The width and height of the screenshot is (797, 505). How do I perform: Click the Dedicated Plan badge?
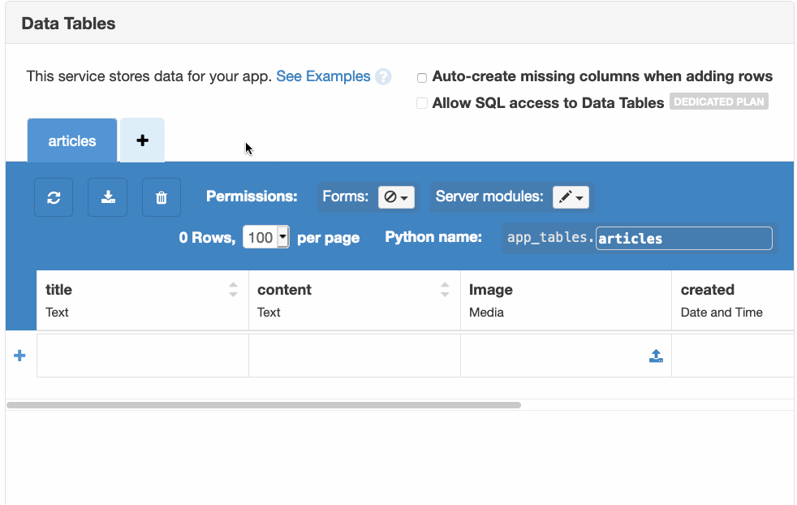(718, 102)
